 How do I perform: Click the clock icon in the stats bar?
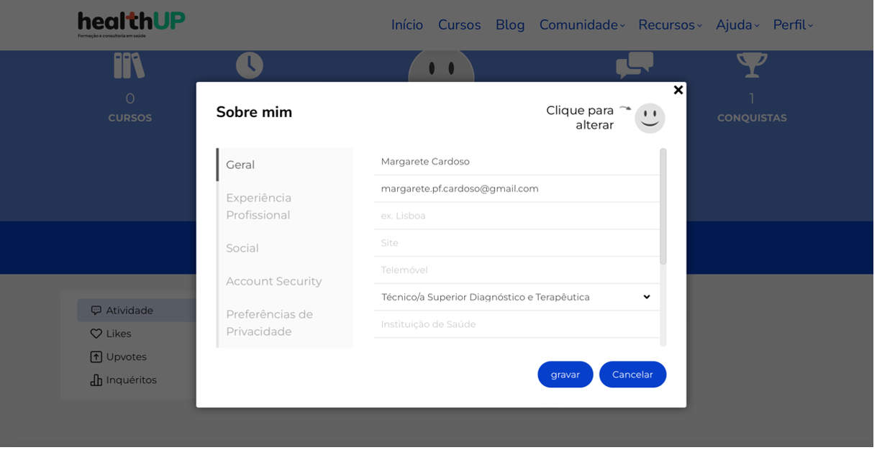tap(250, 65)
